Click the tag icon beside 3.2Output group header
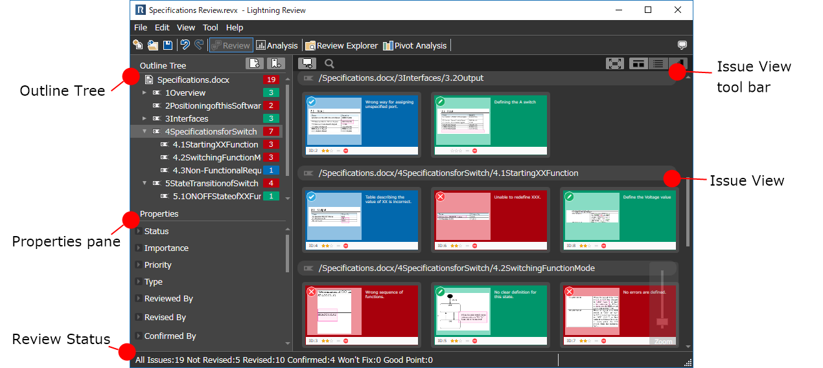This screenshot has height=368, width=823. point(308,78)
